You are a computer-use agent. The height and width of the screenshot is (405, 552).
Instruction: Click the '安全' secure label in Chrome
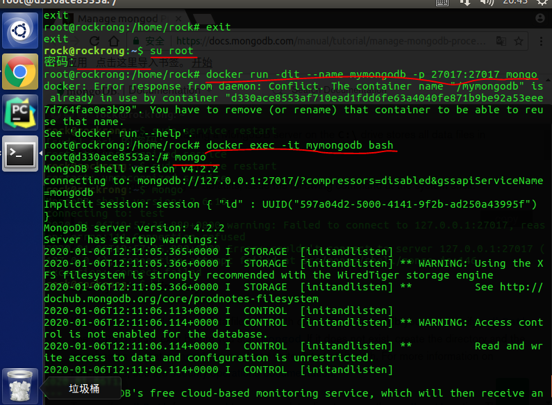pyautogui.click(x=155, y=41)
